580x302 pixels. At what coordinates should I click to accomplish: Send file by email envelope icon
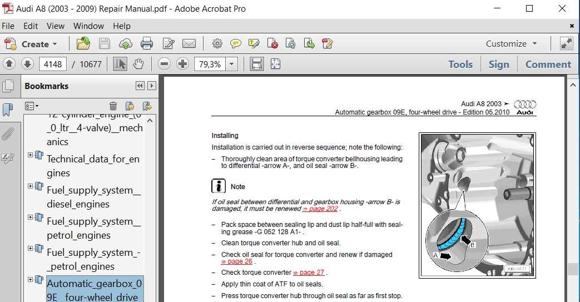point(189,44)
